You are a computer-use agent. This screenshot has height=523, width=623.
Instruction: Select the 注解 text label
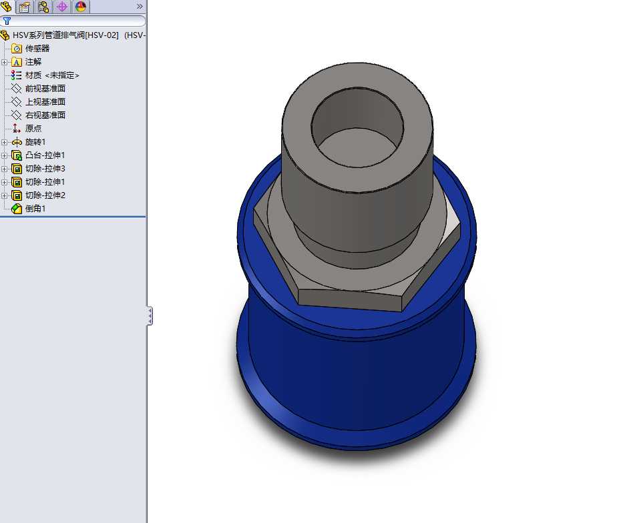[33, 62]
